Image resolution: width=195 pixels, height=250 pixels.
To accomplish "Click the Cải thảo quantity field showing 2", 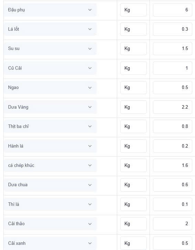I will [173, 224].
